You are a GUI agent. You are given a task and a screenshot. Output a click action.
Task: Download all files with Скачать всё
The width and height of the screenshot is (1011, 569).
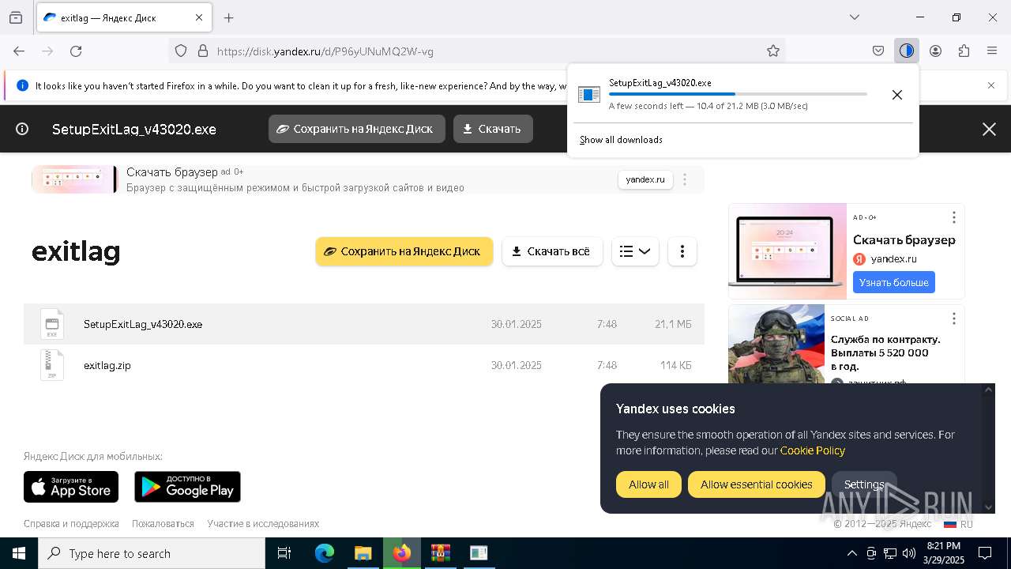(552, 251)
